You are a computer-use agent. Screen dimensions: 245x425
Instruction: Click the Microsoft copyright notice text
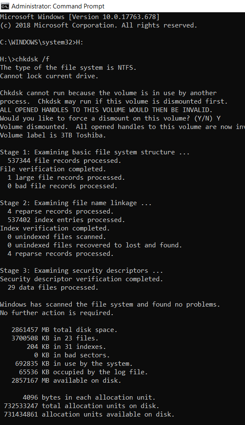(x=97, y=25)
